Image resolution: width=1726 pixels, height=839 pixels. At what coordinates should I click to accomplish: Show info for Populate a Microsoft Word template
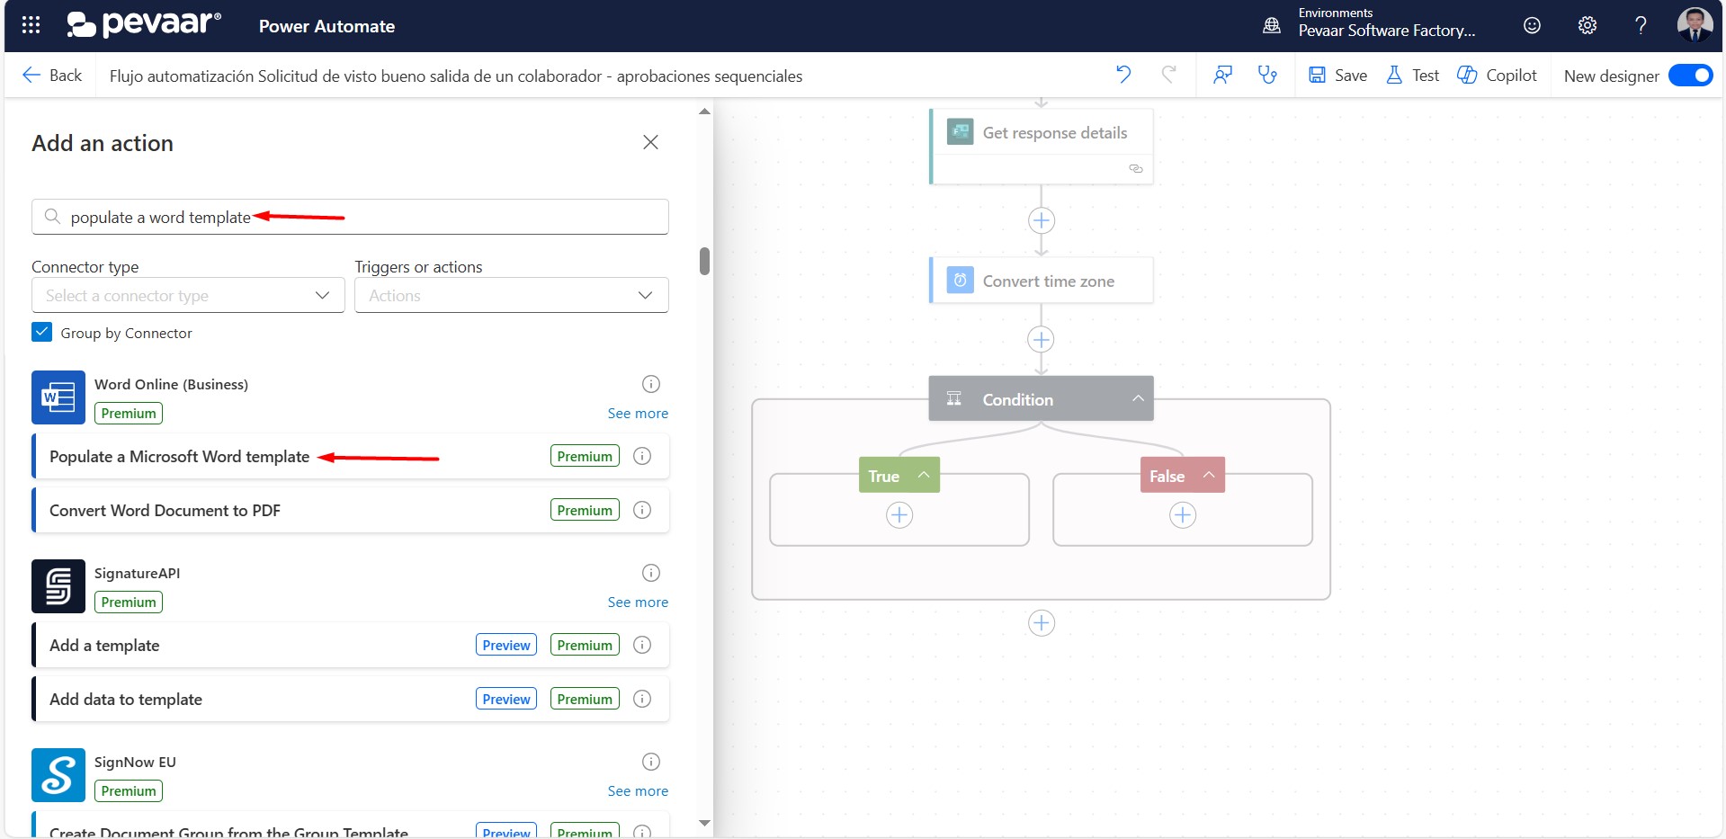click(x=642, y=456)
